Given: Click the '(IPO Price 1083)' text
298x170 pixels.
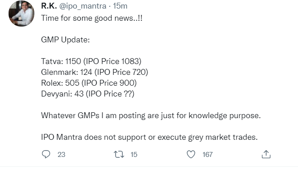Looking at the screenshot, I should (112, 61).
